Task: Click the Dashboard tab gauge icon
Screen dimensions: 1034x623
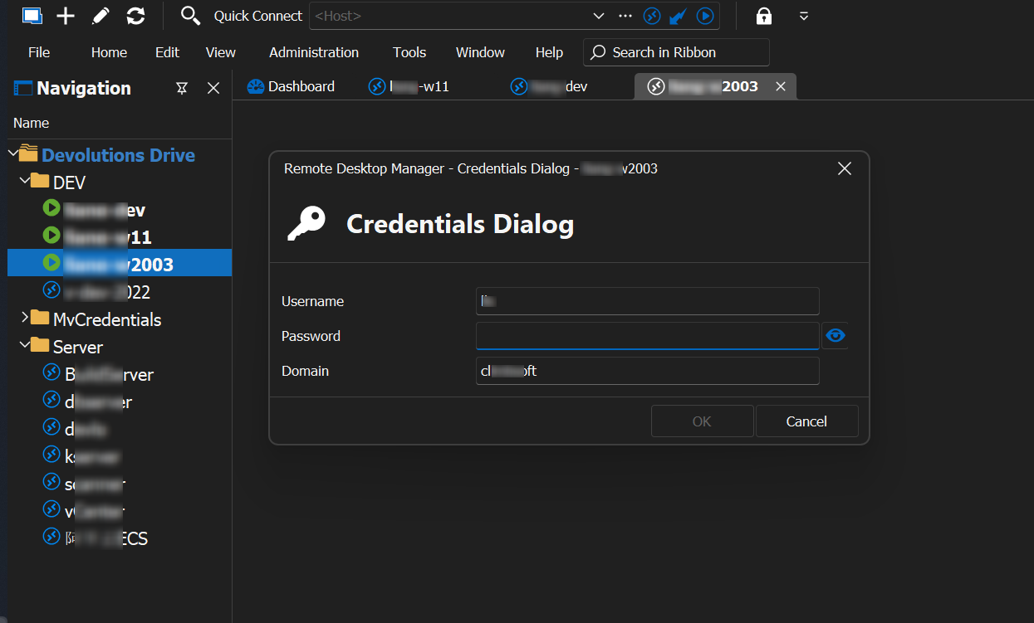Action: [256, 86]
